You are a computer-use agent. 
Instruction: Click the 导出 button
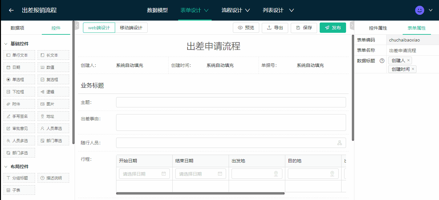pyautogui.click(x=275, y=28)
